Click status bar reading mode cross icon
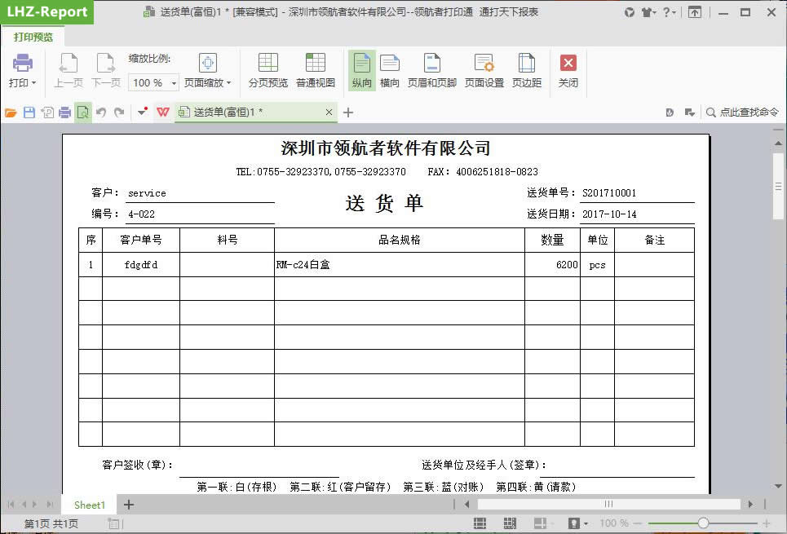 (540, 523)
